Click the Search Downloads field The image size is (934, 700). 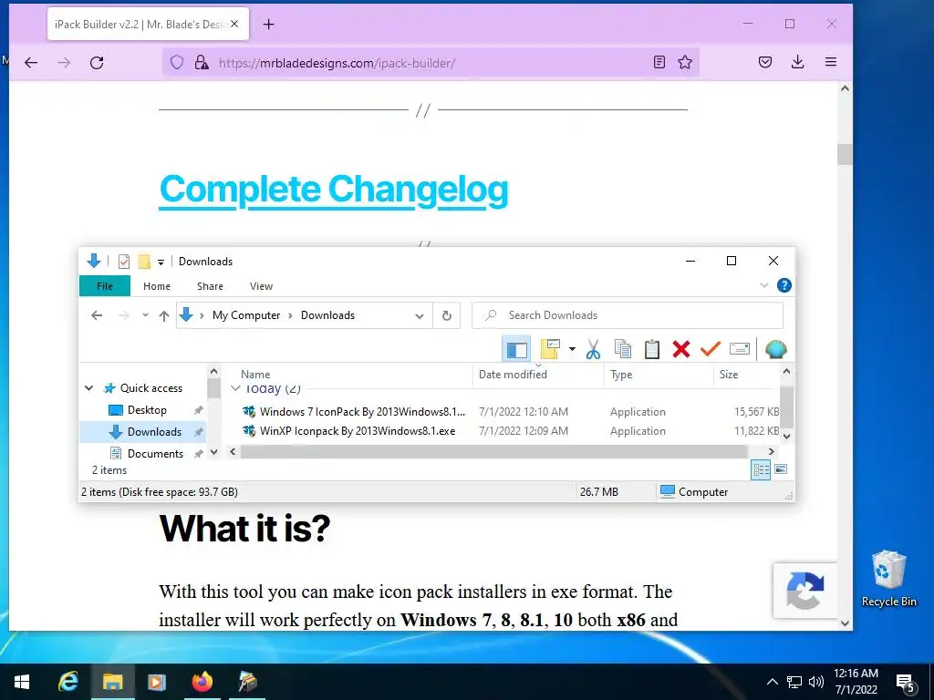pyautogui.click(x=628, y=315)
